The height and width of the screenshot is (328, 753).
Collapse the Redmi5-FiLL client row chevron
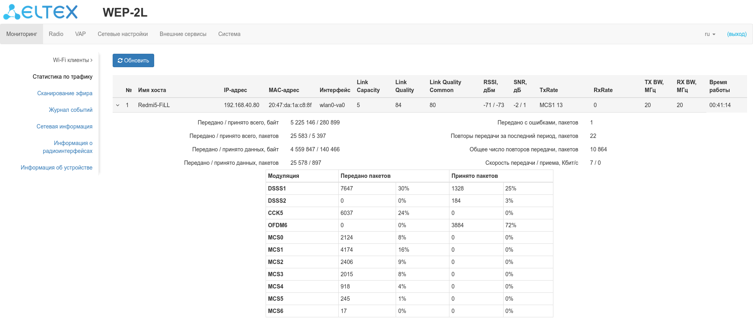click(118, 105)
